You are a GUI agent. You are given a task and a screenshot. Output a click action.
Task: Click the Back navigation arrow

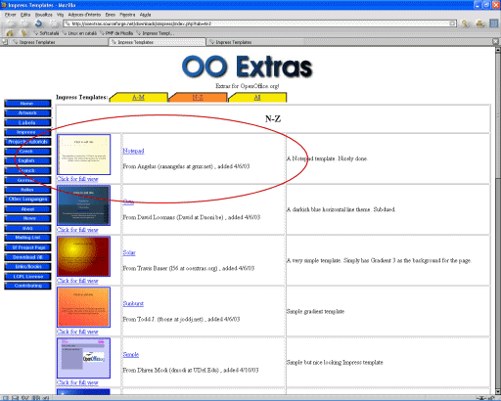pos(10,23)
